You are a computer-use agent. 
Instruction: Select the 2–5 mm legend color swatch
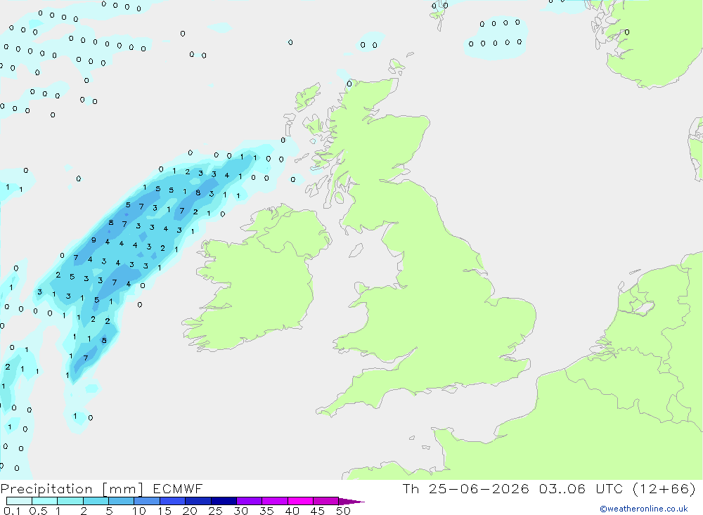96,501
